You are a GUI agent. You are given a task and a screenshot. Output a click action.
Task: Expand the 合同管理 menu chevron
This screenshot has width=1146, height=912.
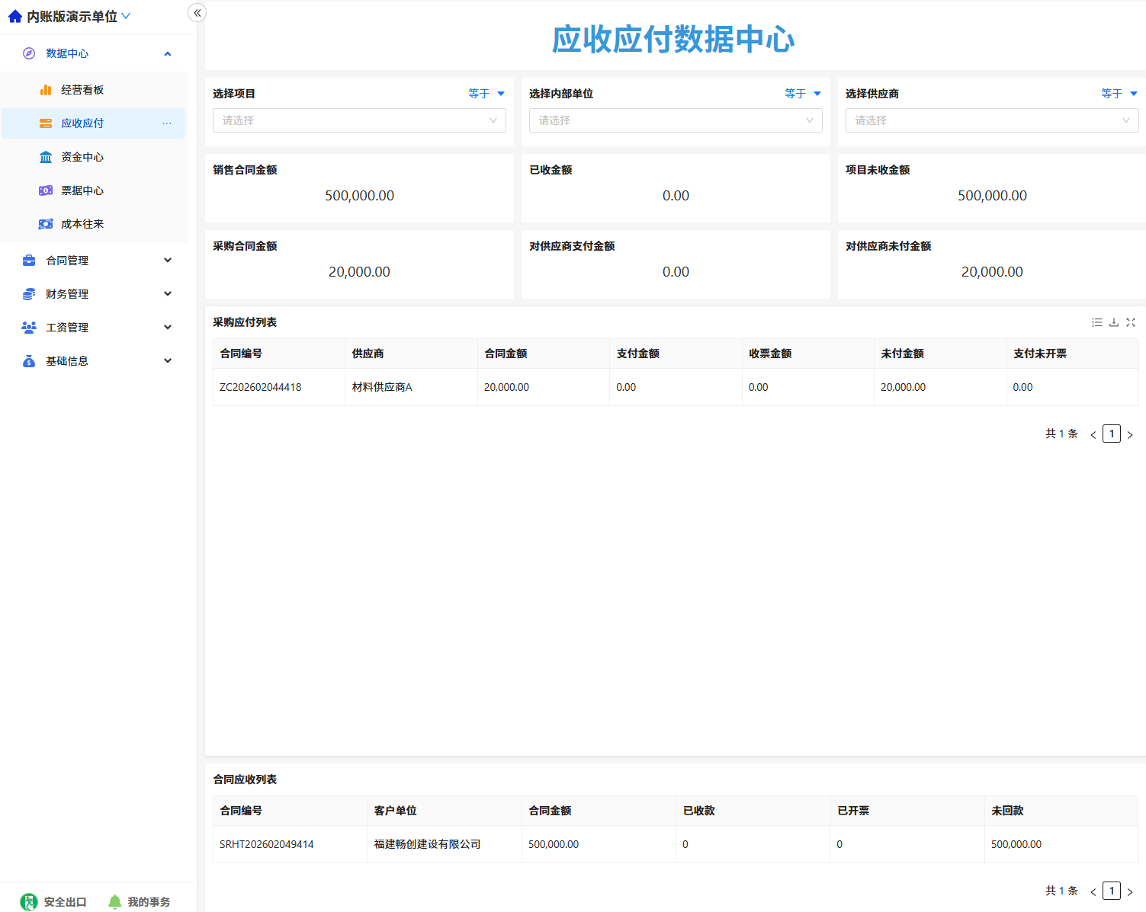coord(168,261)
